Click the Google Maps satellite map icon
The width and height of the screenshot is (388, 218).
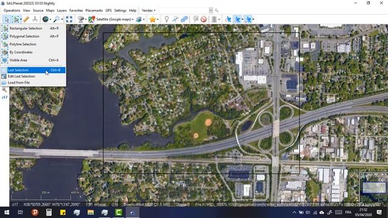pyautogui.click(x=92, y=19)
